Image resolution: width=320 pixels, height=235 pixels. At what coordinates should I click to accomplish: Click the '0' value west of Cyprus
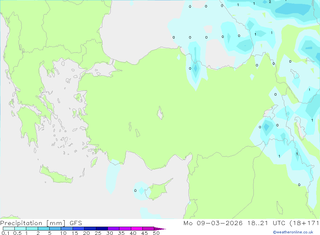click(x=135, y=190)
